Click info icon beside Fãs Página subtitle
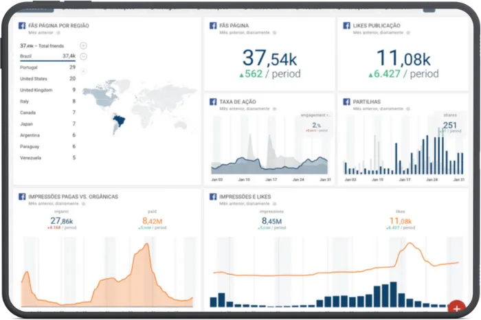Viewport: 481px width, 320px height. point(275,32)
